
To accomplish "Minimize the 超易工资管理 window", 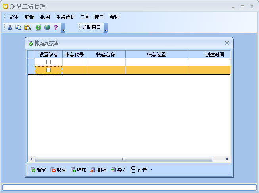I will click(233, 7).
